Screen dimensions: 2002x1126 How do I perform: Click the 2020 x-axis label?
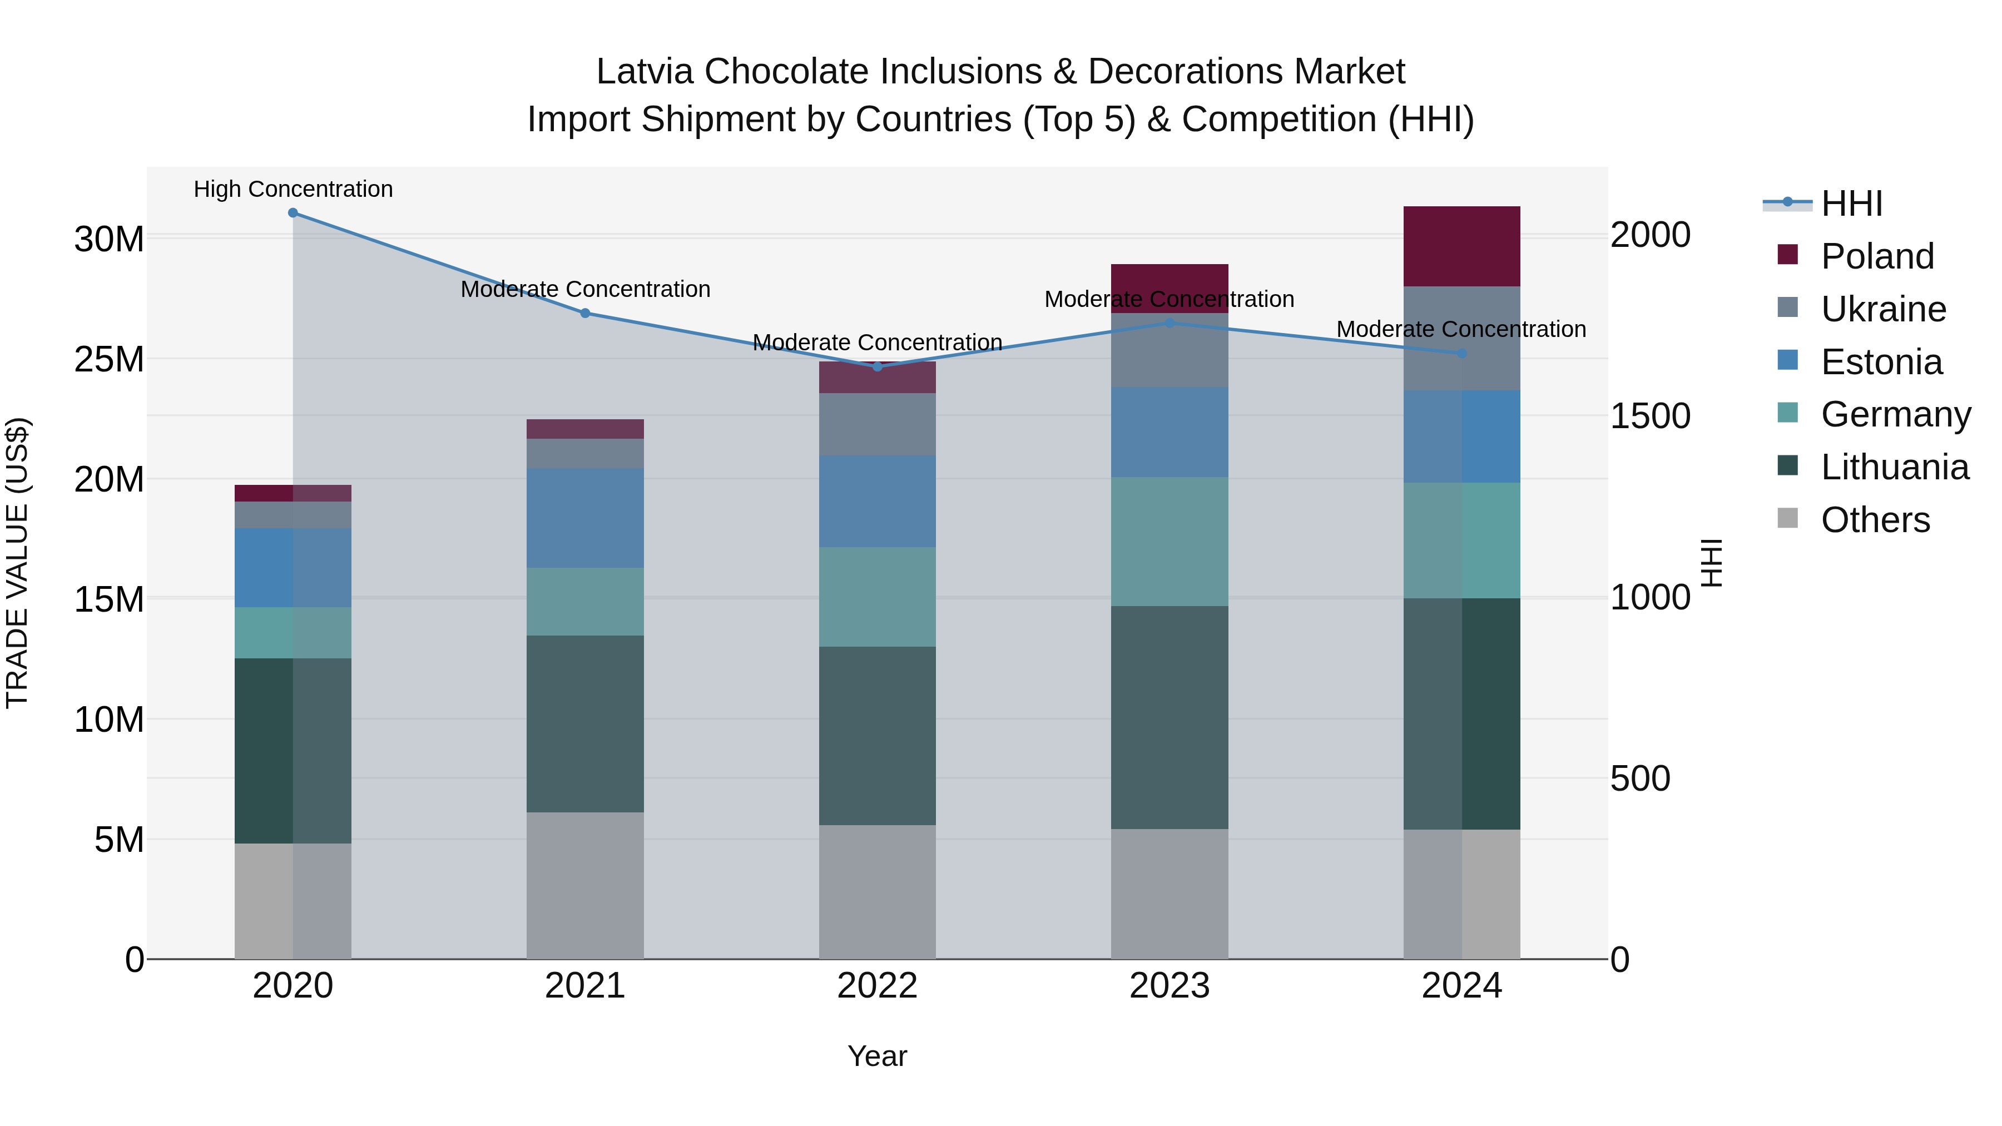[293, 986]
